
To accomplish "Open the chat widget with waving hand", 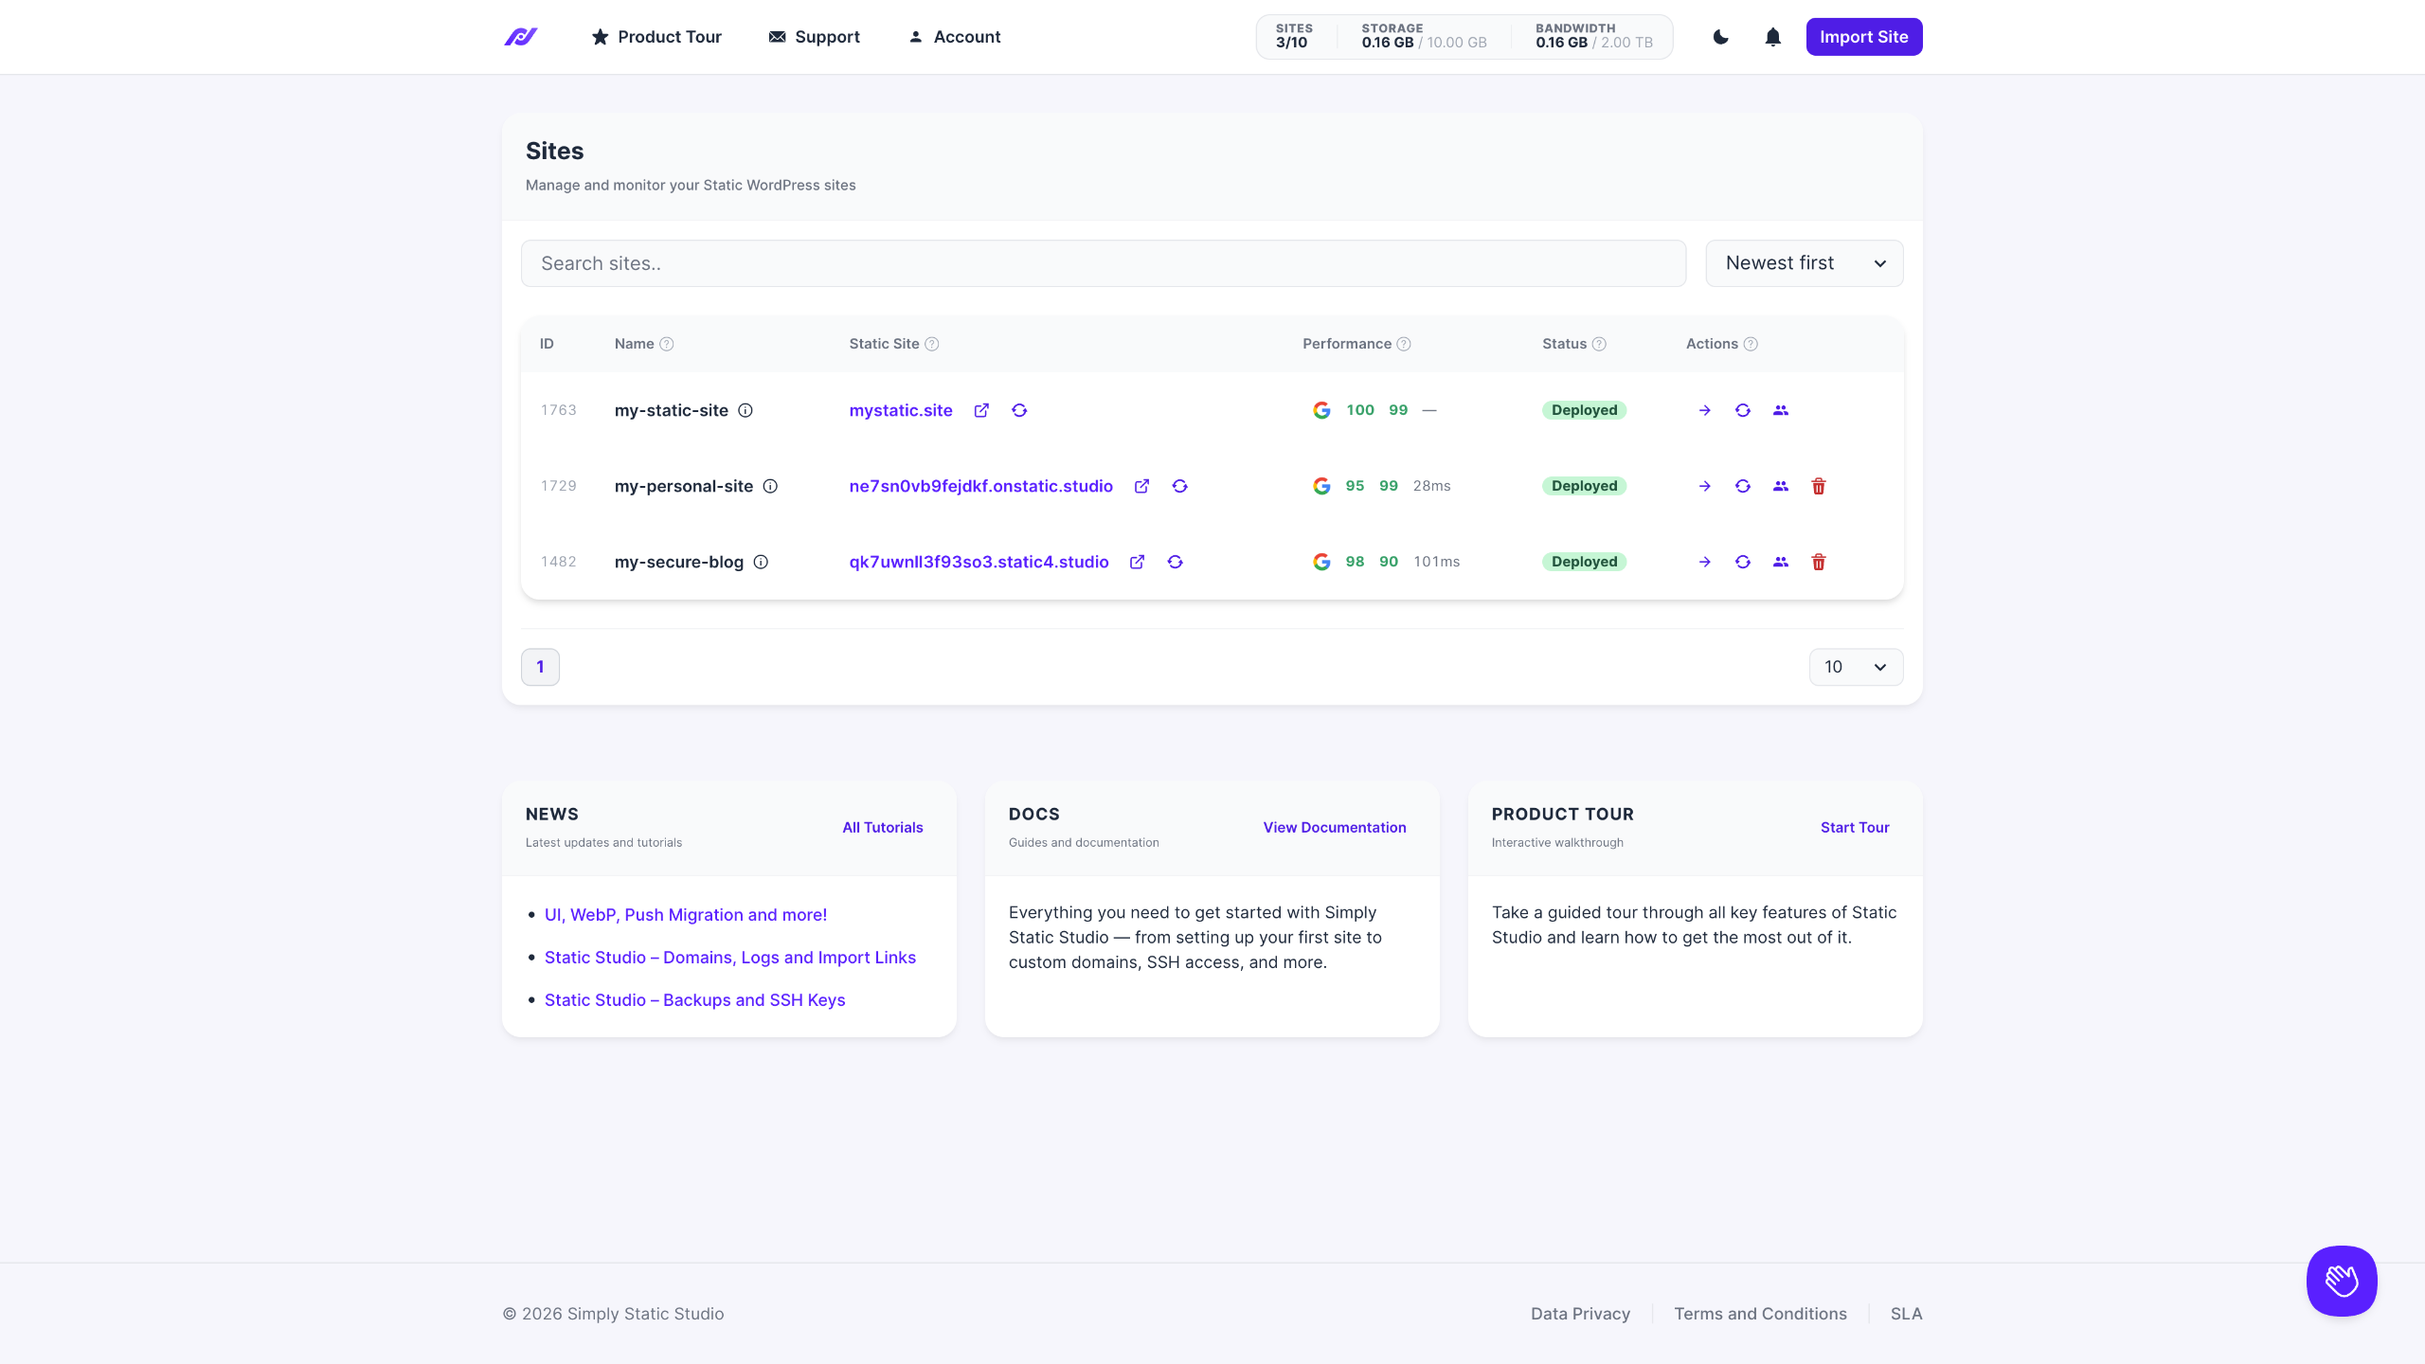I will pyautogui.click(x=2342, y=1281).
